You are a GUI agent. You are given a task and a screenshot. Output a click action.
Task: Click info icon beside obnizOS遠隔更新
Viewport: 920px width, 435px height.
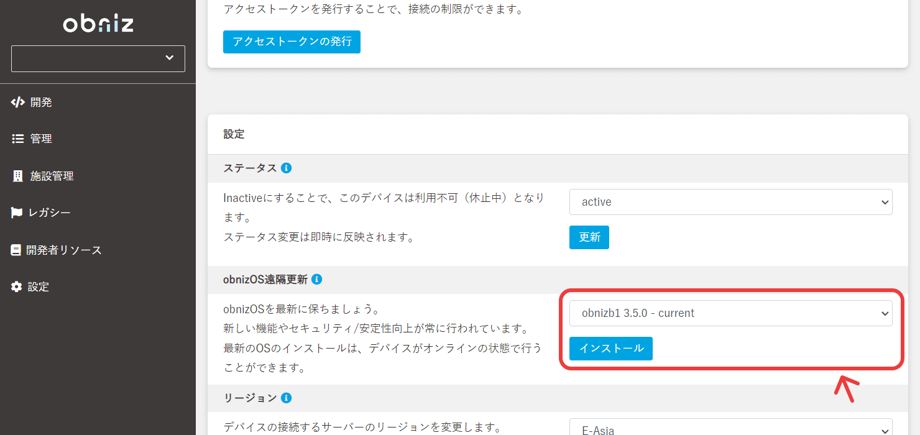[x=316, y=280]
